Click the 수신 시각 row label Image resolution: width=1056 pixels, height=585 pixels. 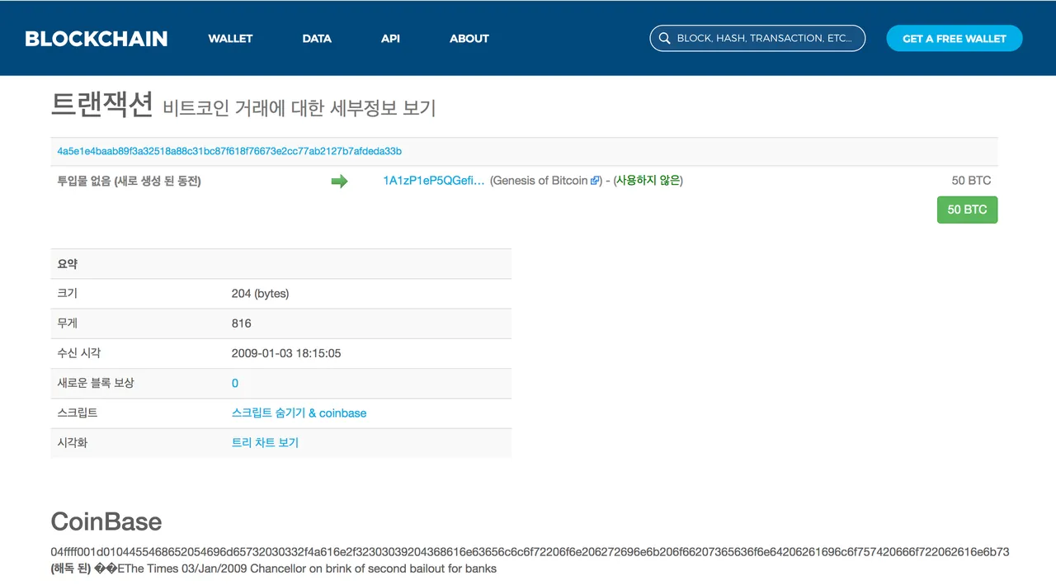pyautogui.click(x=79, y=353)
